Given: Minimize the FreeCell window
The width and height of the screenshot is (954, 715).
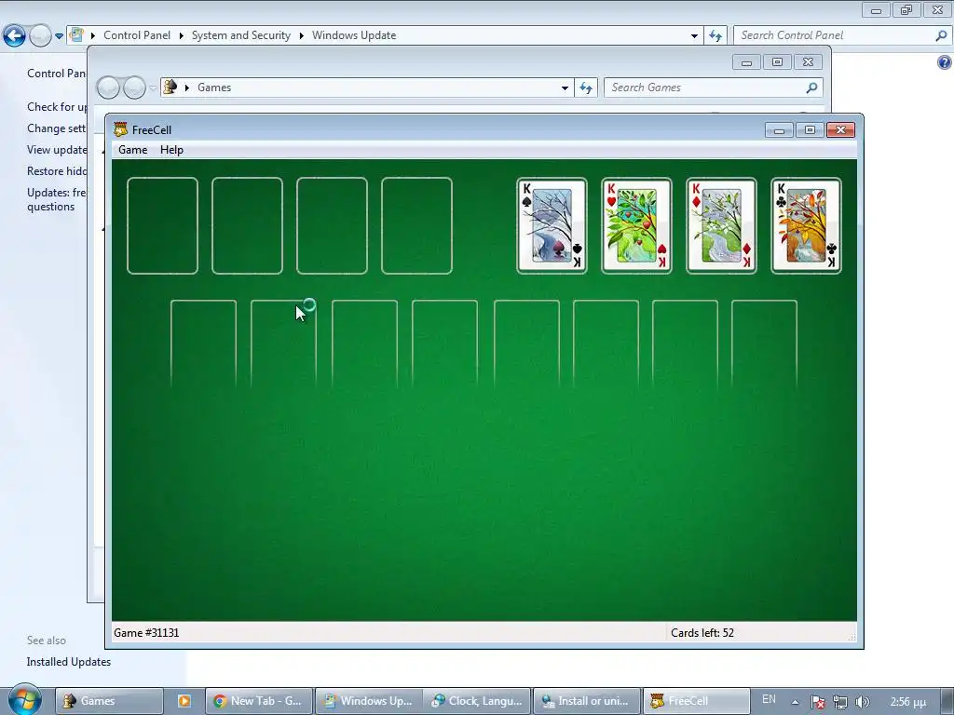Looking at the screenshot, I should [x=779, y=130].
